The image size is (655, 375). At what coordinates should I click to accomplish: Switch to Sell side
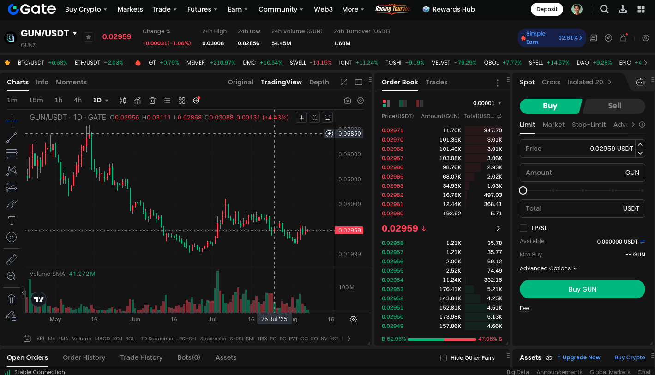click(614, 106)
